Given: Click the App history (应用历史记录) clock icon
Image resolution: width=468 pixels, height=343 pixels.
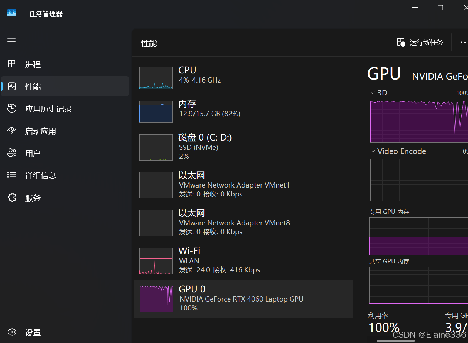Looking at the screenshot, I should click(12, 108).
